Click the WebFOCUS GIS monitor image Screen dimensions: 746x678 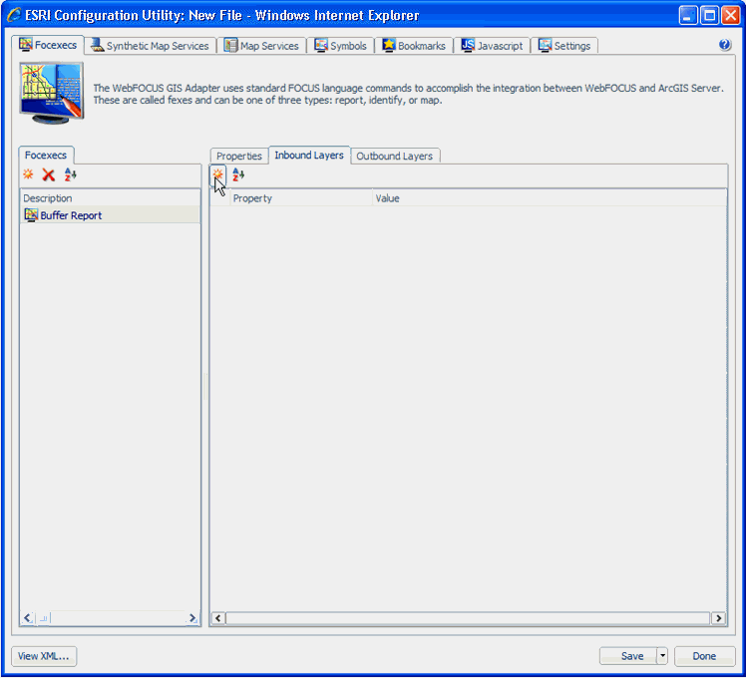(x=52, y=94)
